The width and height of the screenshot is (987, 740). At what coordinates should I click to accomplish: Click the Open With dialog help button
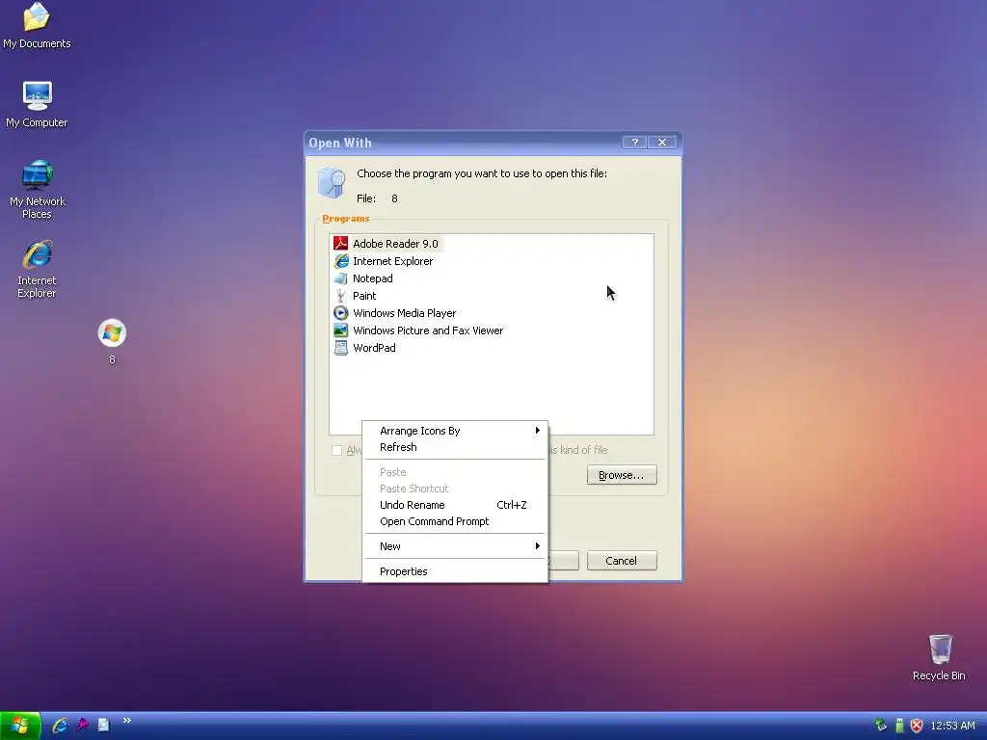click(634, 143)
